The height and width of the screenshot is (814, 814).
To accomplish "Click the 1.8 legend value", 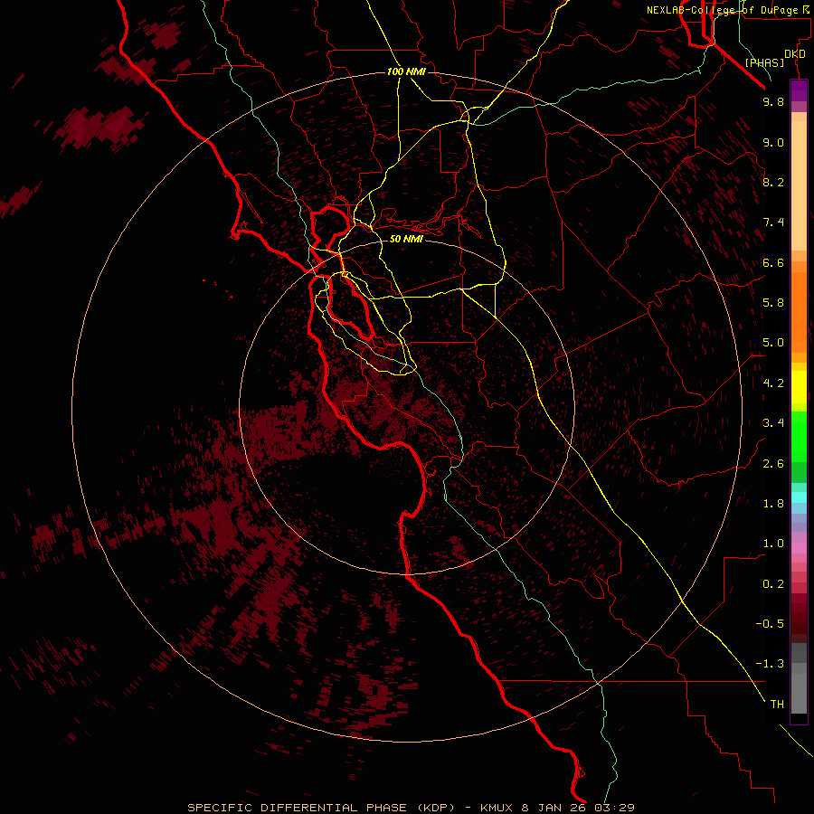I will (773, 504).
